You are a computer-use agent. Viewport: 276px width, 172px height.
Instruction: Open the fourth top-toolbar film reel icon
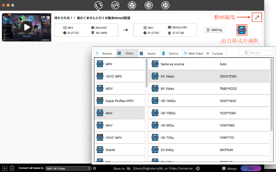coord(149,5)
